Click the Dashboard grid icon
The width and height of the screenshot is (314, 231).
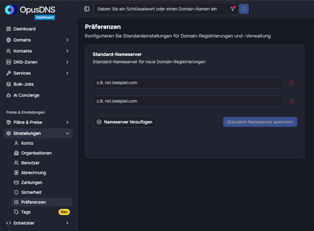(x=8, y=29)
